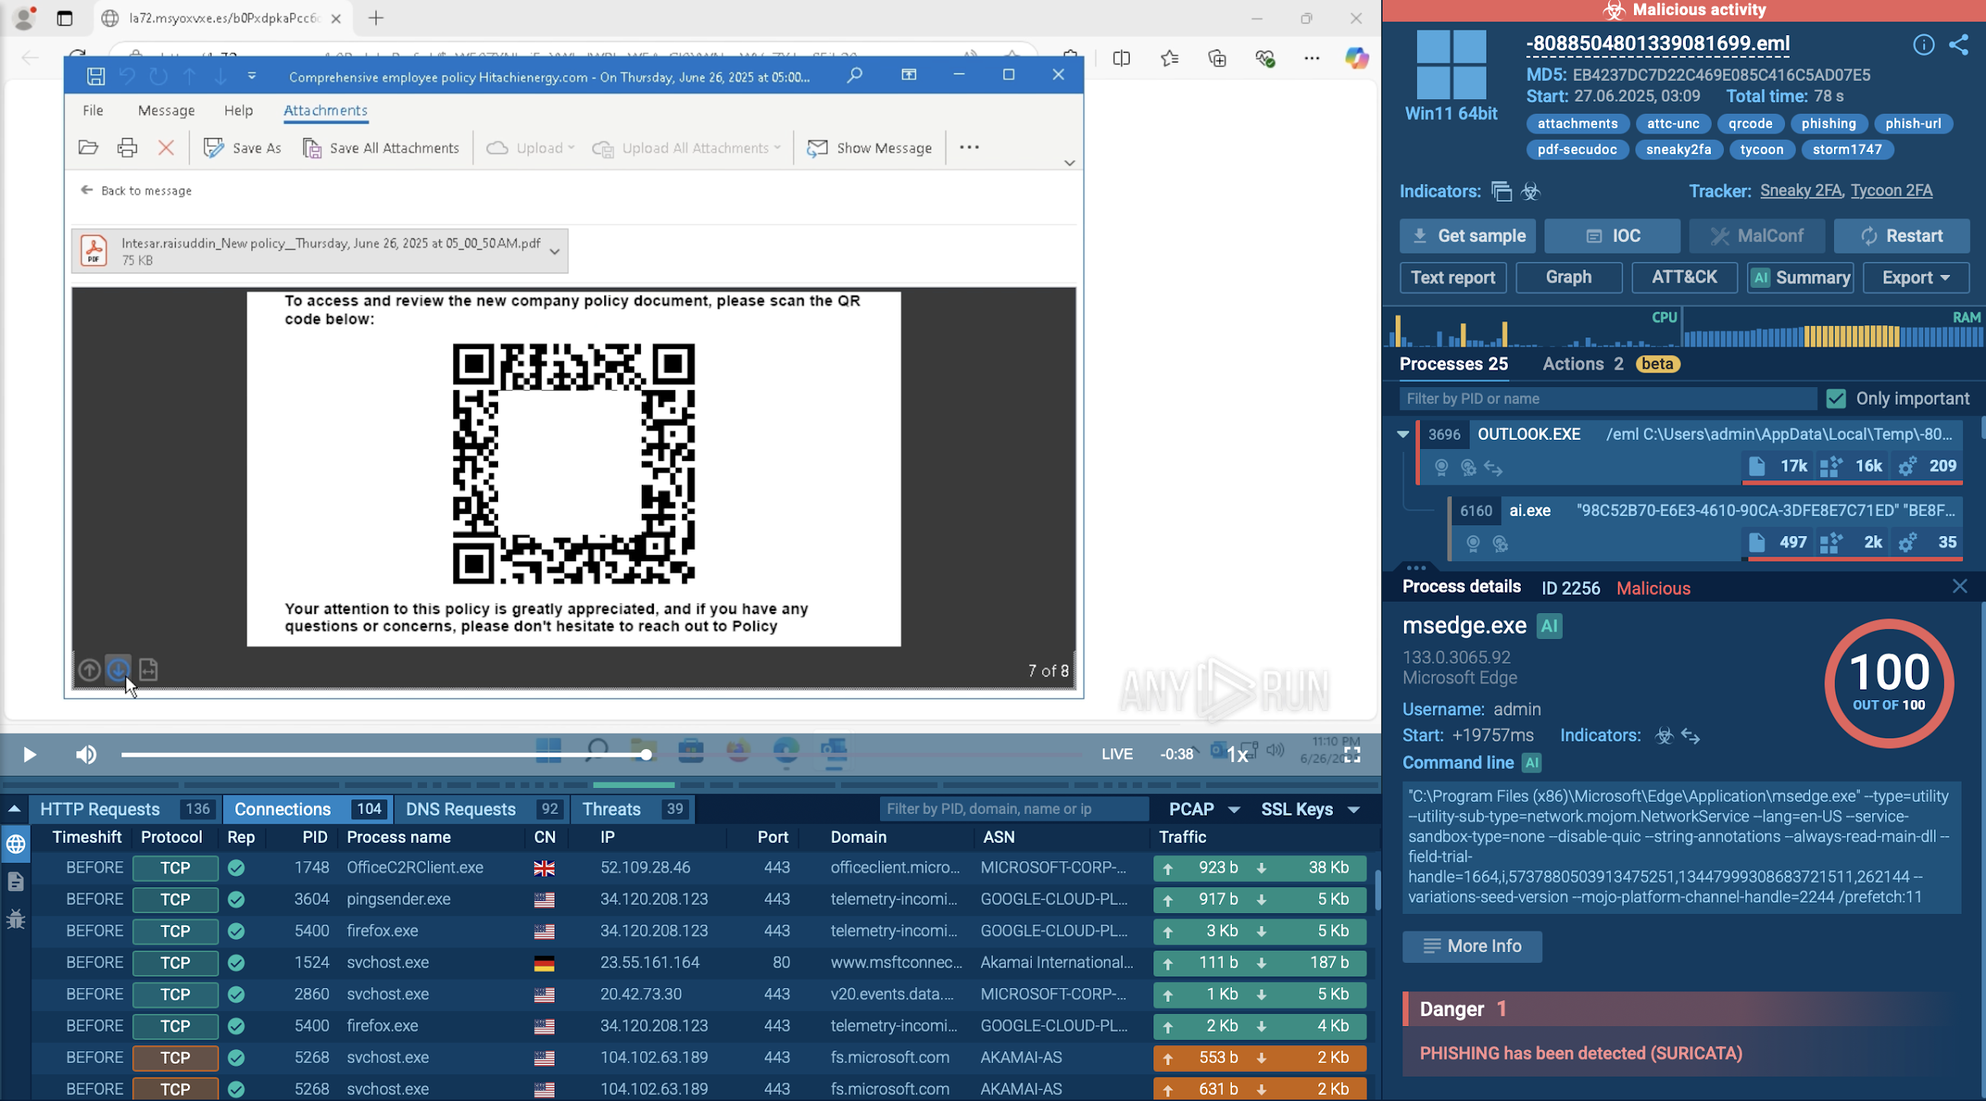Click the Filter by PID or name field
The height and width of the screenshot is (1101, 1986).
[x=1606, y=399]
